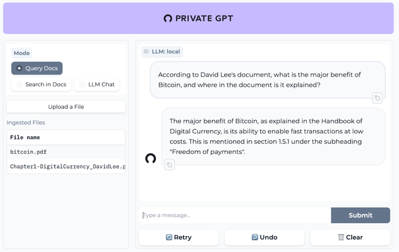Click the Clear trash icon
Screen dimensions: 399x252
(x=341, y=237)
